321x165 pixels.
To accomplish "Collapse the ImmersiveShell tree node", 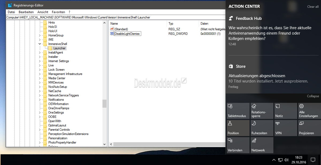I will tap(40, 44).
